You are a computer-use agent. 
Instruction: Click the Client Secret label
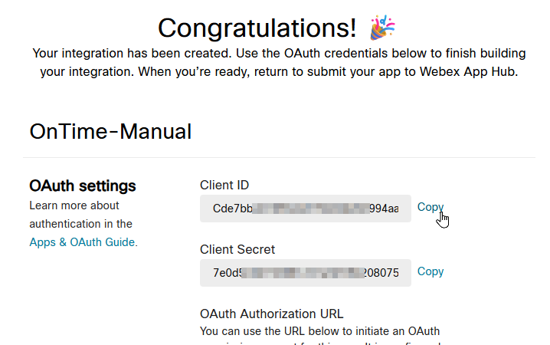[237, 249]
